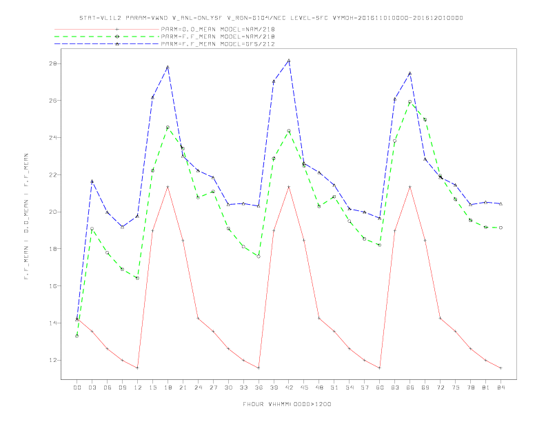Click y-axis tick label 28

[53, 63]
